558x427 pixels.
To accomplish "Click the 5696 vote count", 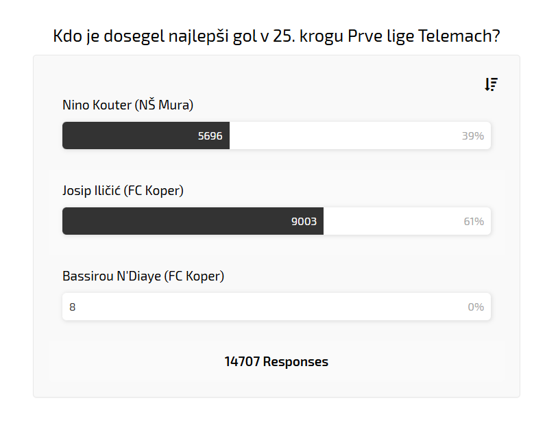I will coord(210,135).
